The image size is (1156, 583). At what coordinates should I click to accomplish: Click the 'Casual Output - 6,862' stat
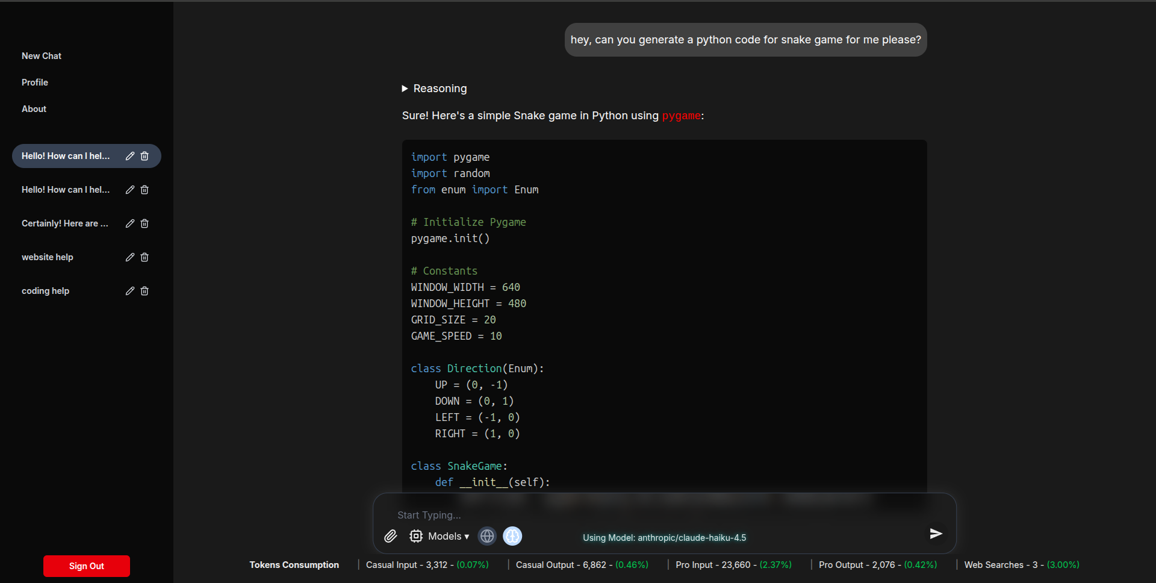[x=582, y=565]
